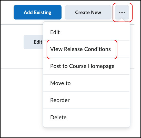The width and height of the screenshot is (141, 138).
Task: Open release conditions for this item
Action: click(86, 49)
